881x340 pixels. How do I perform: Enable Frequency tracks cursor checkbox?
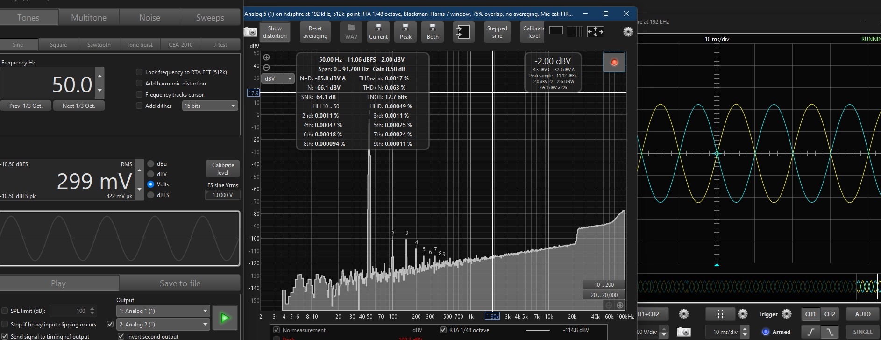pos(139,94)
